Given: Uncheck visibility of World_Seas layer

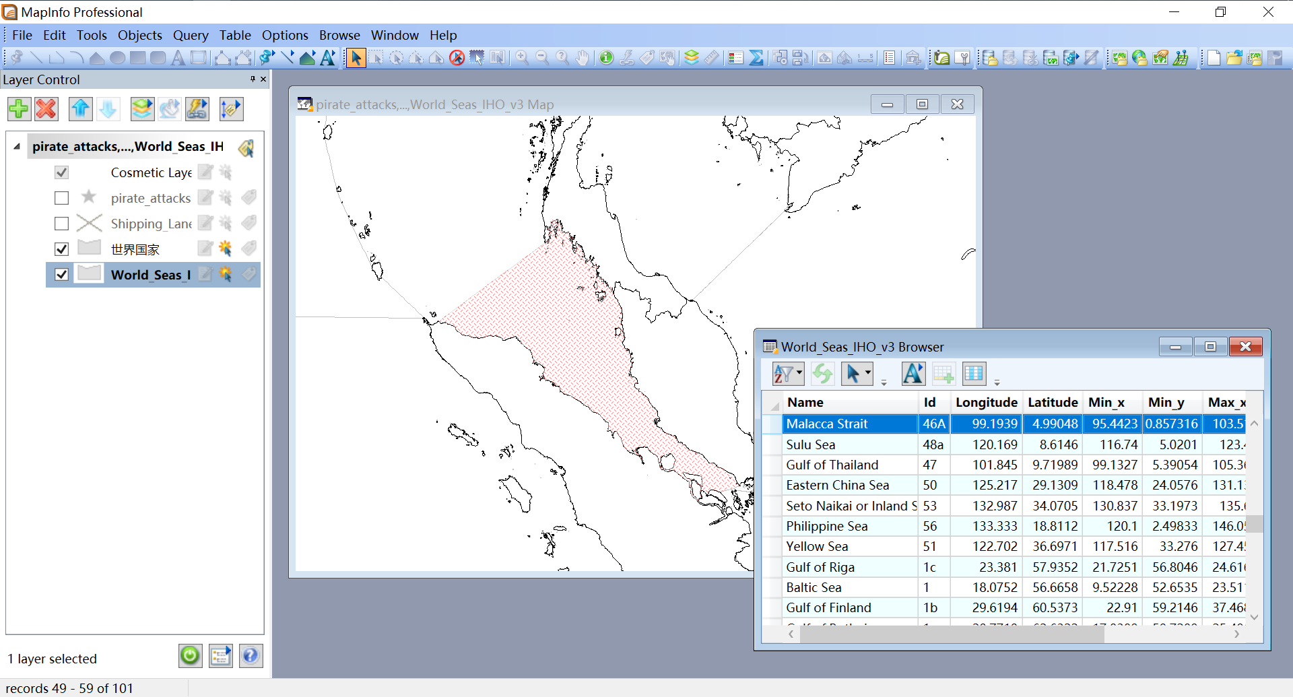Looking at the screenshot, I should point(61,275).
